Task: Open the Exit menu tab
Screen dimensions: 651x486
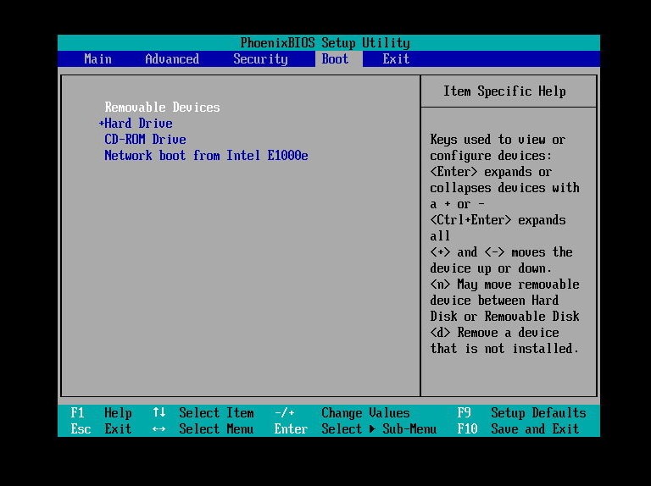Action: (x=396, y=59)
